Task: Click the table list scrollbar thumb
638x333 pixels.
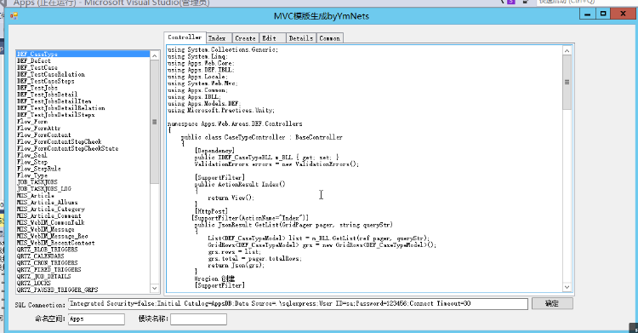Action: (x=155, y=122)
